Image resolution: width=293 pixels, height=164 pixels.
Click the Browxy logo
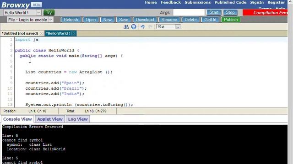[x=15, y=5]
